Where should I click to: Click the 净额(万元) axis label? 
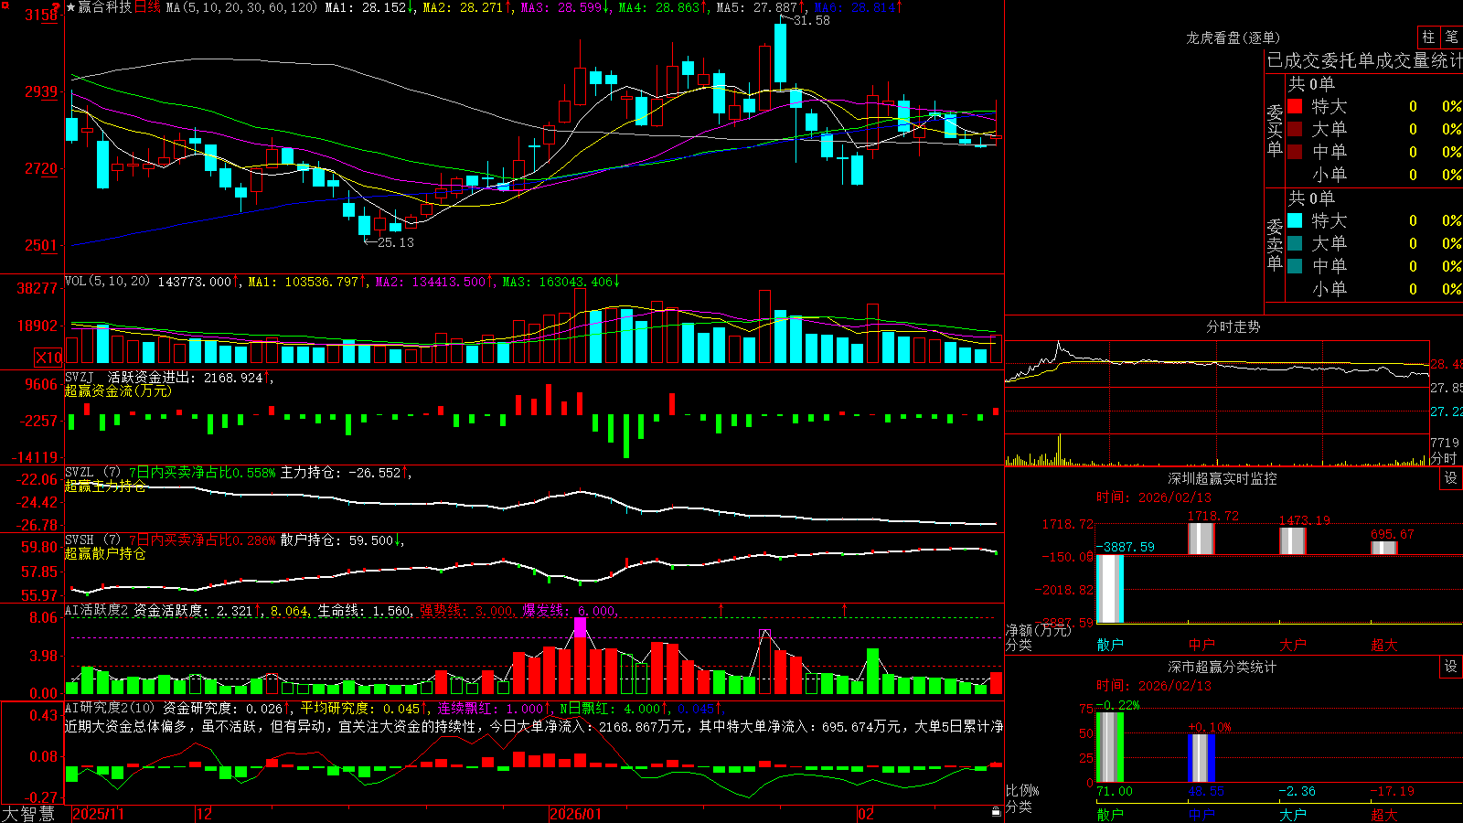tap(1039, 630)
